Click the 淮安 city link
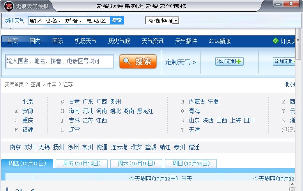 [136, 147]
